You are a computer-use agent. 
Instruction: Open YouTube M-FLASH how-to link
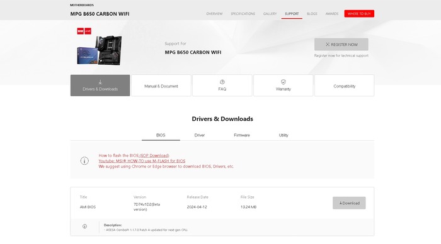click(x=142, y=161)
